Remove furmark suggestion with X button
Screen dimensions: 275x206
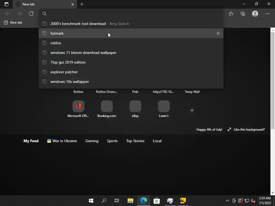(218, 33)
